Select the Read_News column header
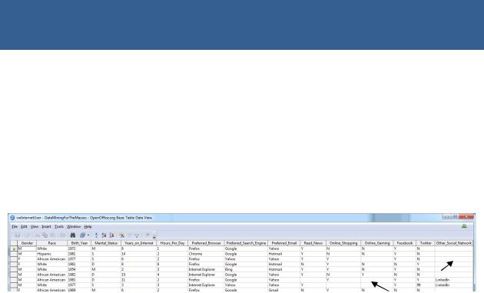This screenshot has width=484, height=293. pos(313,243)
